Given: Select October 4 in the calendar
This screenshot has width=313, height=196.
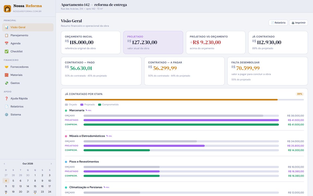Looking at the screenshot, I should pyautogui.click(x=6, y=181).
